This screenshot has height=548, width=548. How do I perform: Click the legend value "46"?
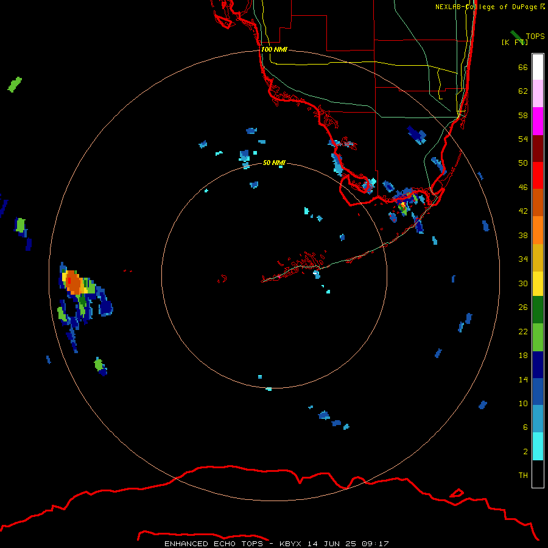[523, 188]
